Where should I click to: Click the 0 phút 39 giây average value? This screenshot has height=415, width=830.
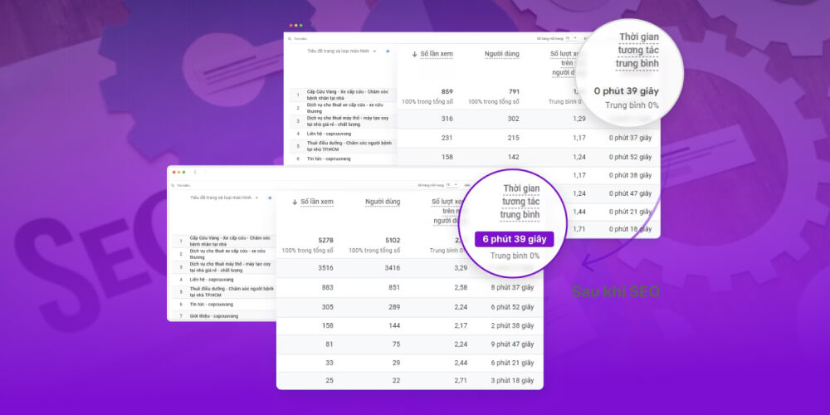(626, 91)
